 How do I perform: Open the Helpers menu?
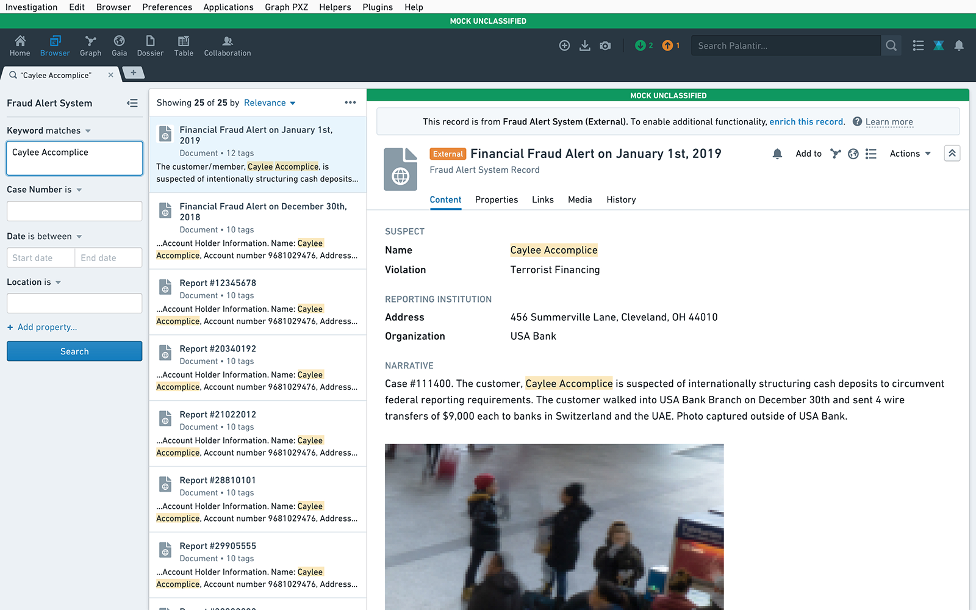[335, 7]
